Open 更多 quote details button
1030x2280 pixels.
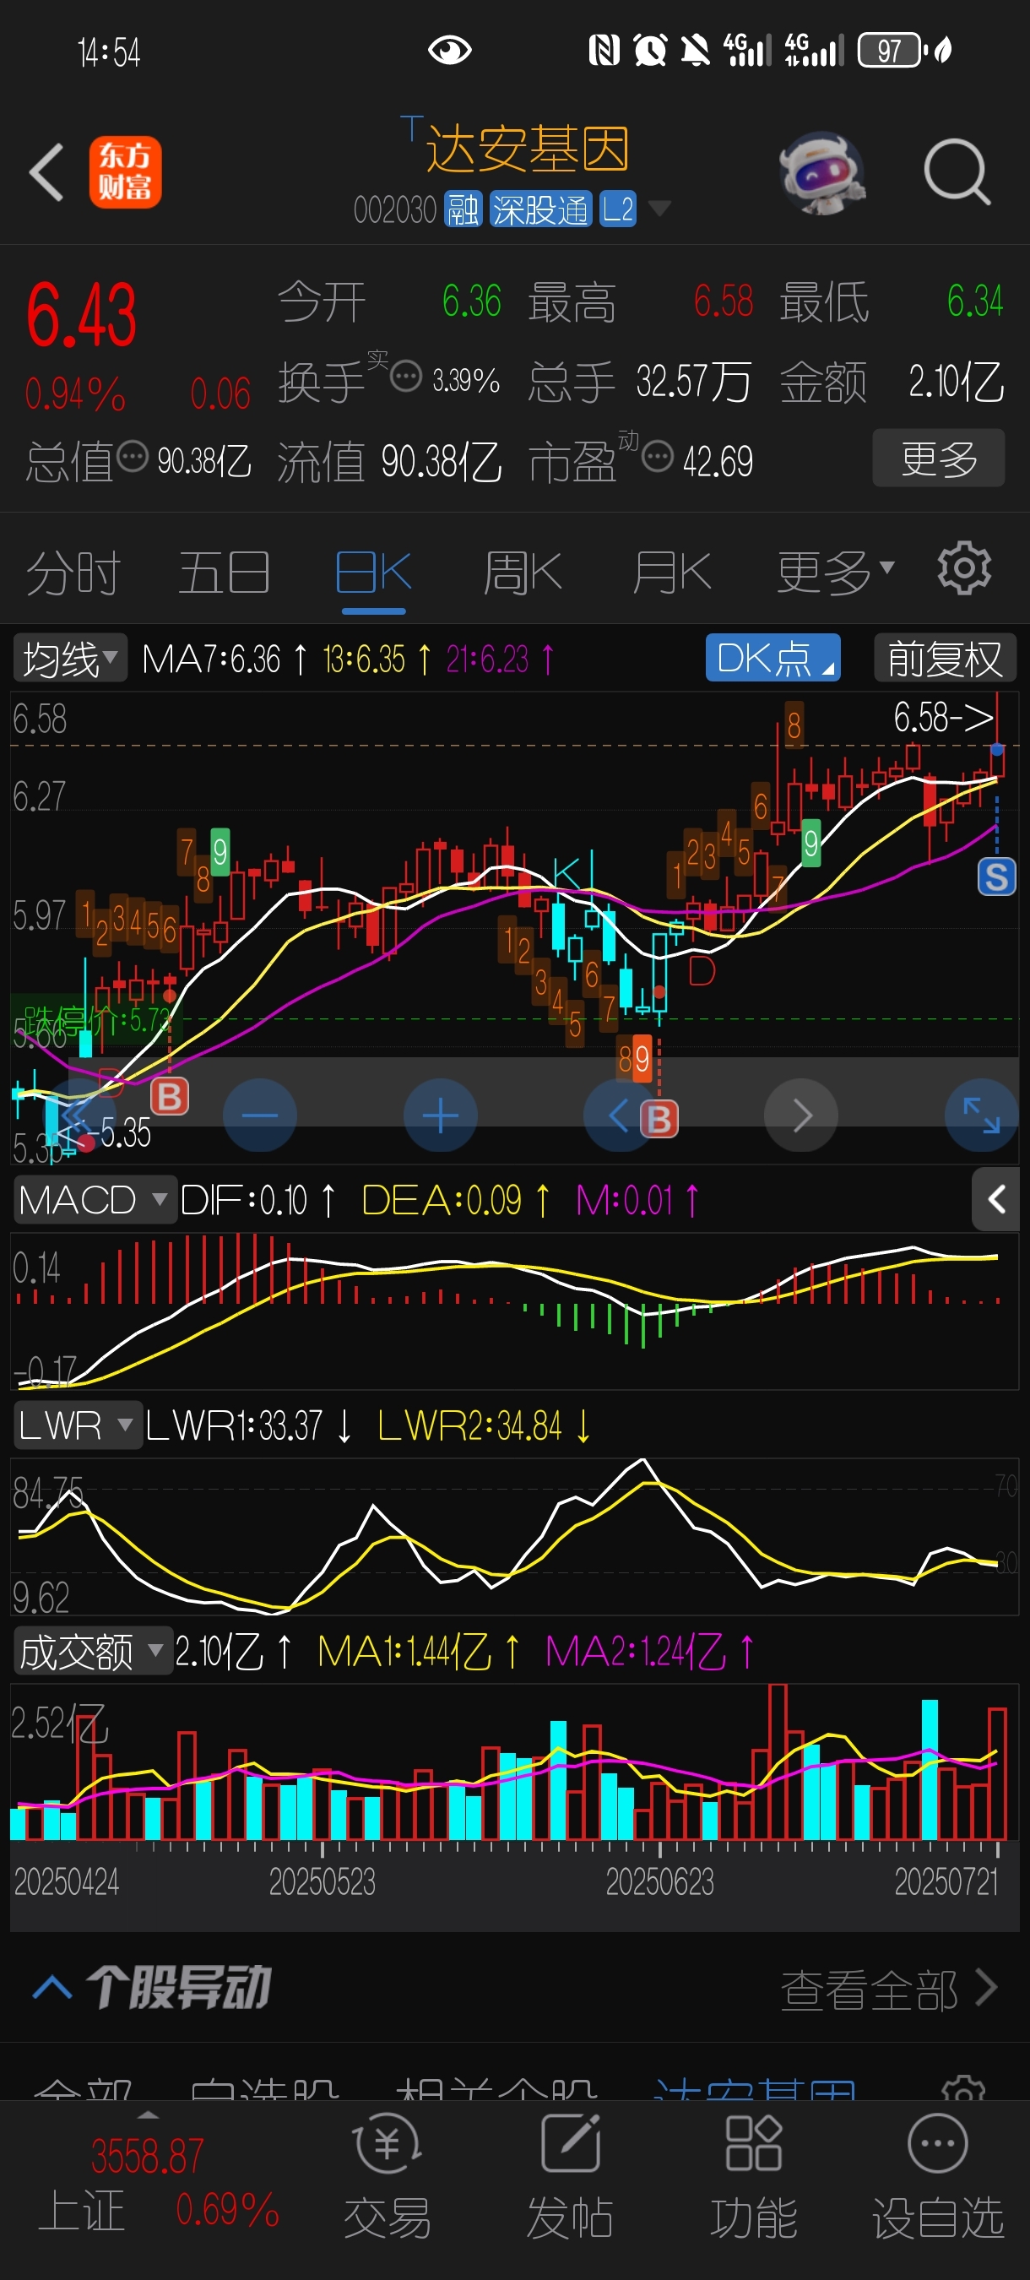pos(939,458)
